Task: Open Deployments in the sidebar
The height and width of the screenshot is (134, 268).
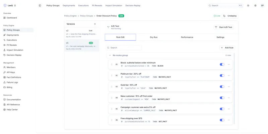Action: (18, 35)
